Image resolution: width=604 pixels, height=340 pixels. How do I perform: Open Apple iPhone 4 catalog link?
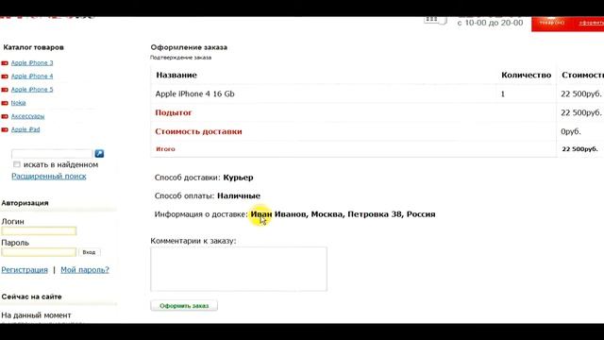pyautogui.click(x=32, y=76)
